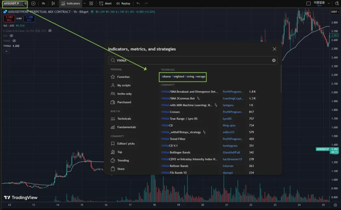Select VWMACD V.1 script
The image size is (341, 210).
pos(169,146)
